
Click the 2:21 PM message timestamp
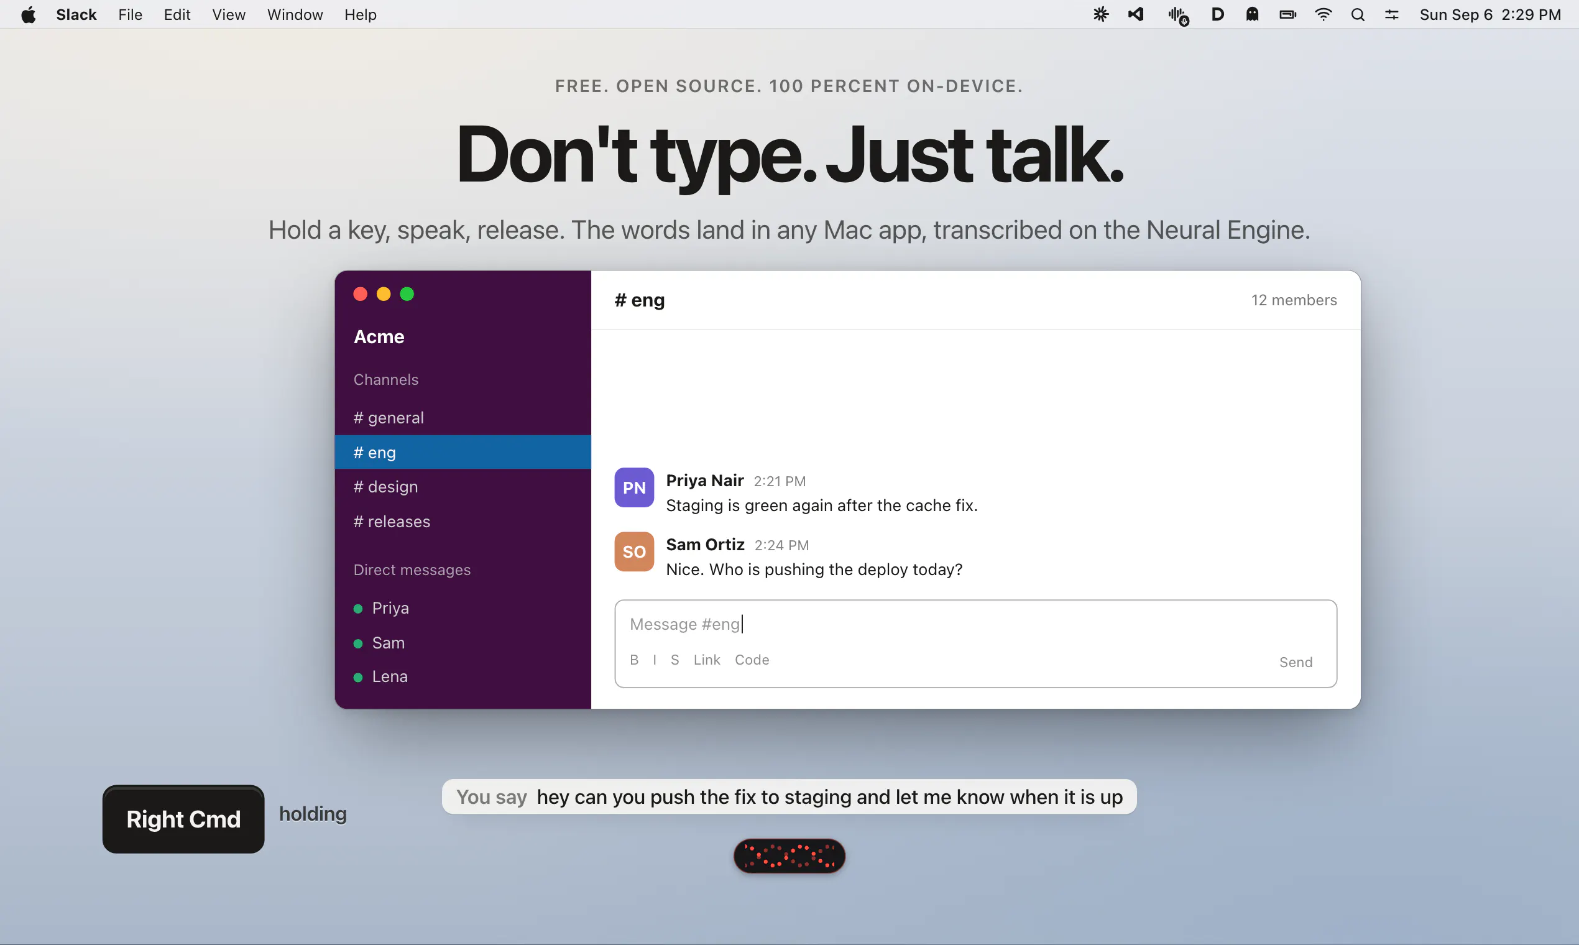[780, 481]
